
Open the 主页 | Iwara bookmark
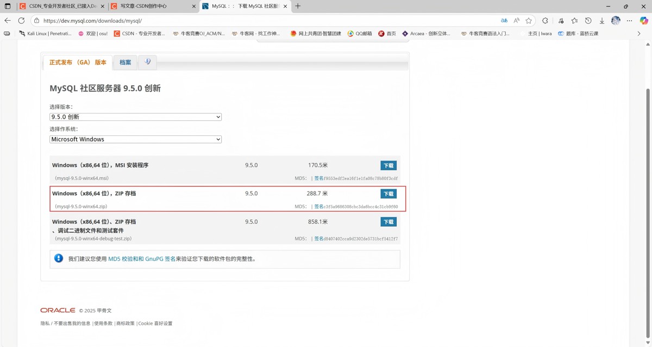click(x=535, y=34)
